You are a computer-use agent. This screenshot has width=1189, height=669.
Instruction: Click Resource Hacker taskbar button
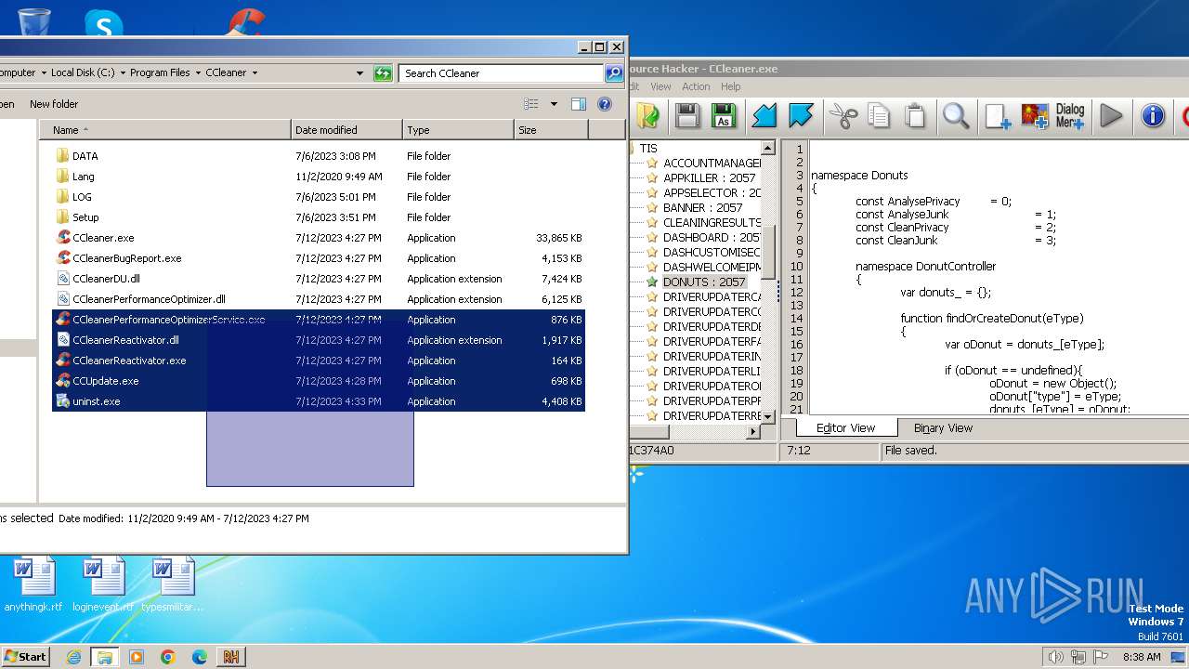[x=230, y=656]
